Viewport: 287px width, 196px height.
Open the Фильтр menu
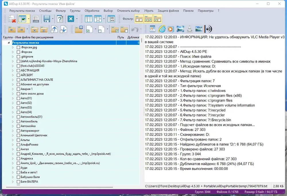[61, 11]
